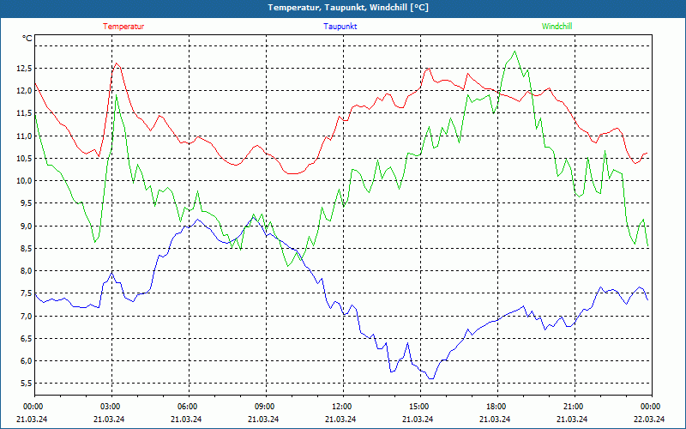This screenshot has width=686, height=429.
Task: Select the 8,0 y-axis value
Action: 27,271
